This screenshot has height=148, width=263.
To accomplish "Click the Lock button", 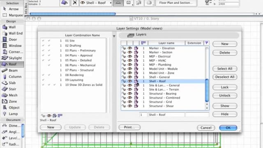I will point(225,87).
